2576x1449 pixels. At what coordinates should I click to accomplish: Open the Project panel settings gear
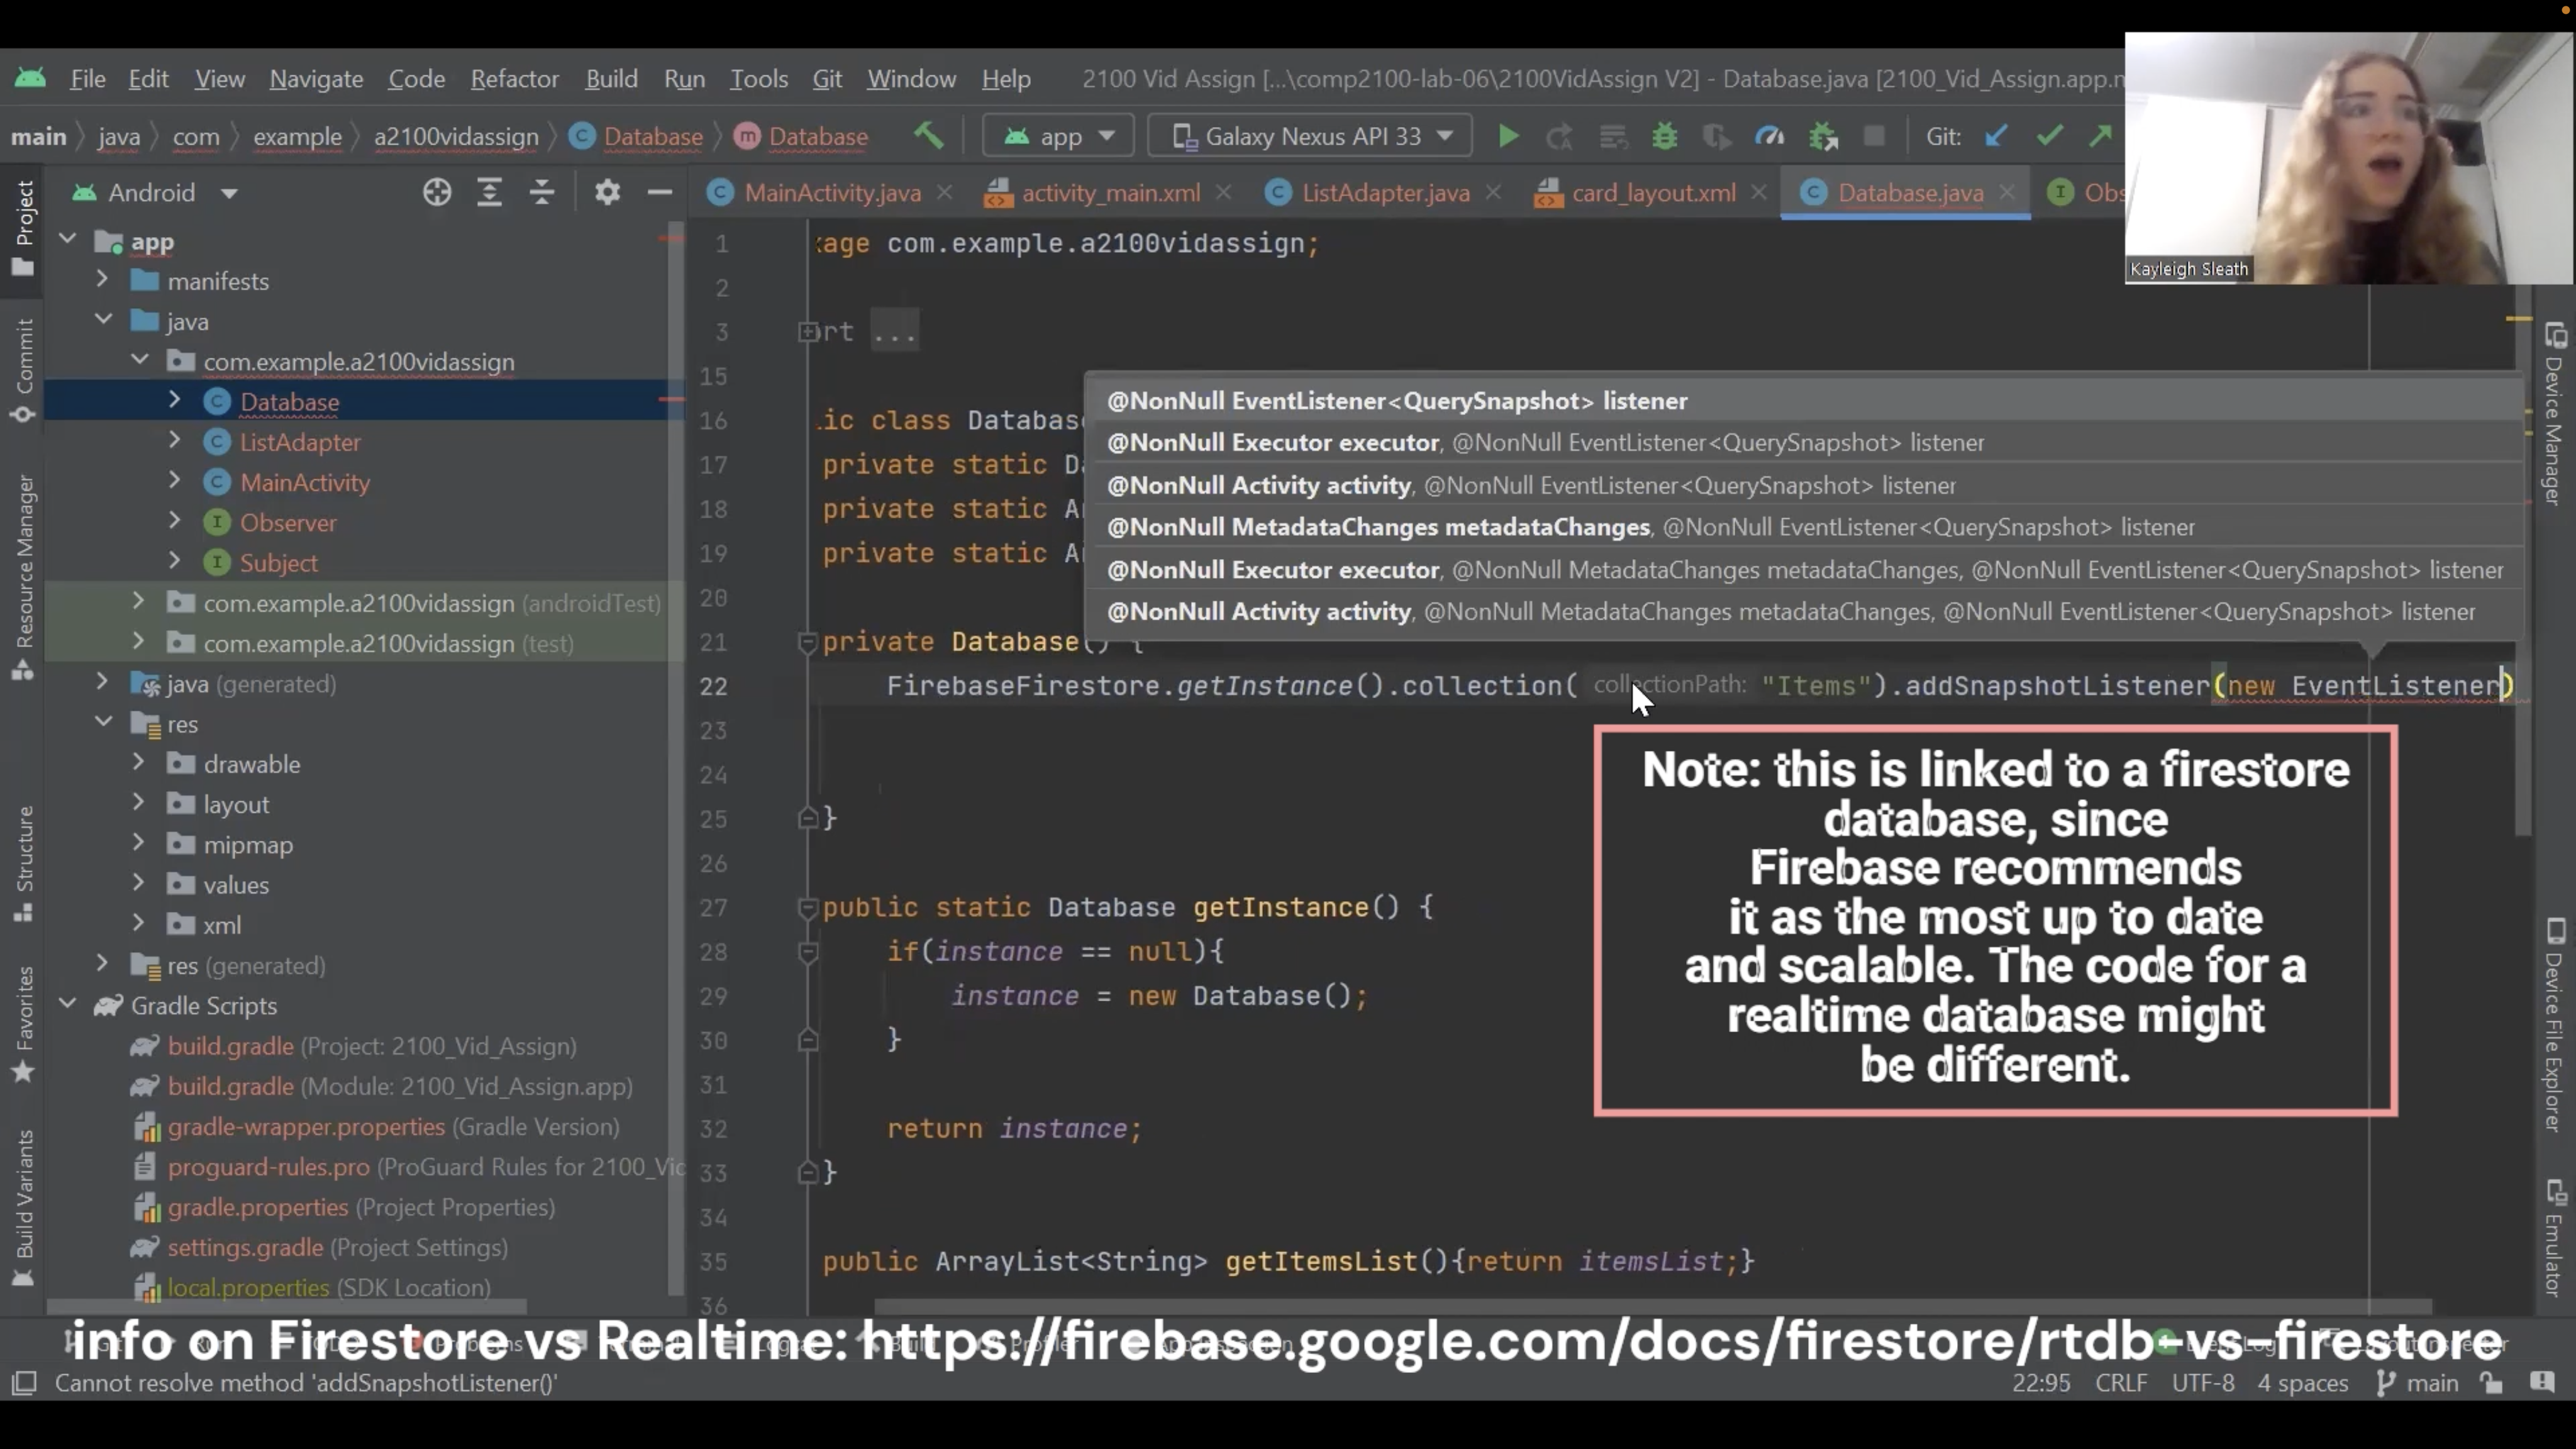[x=607, y=192]
